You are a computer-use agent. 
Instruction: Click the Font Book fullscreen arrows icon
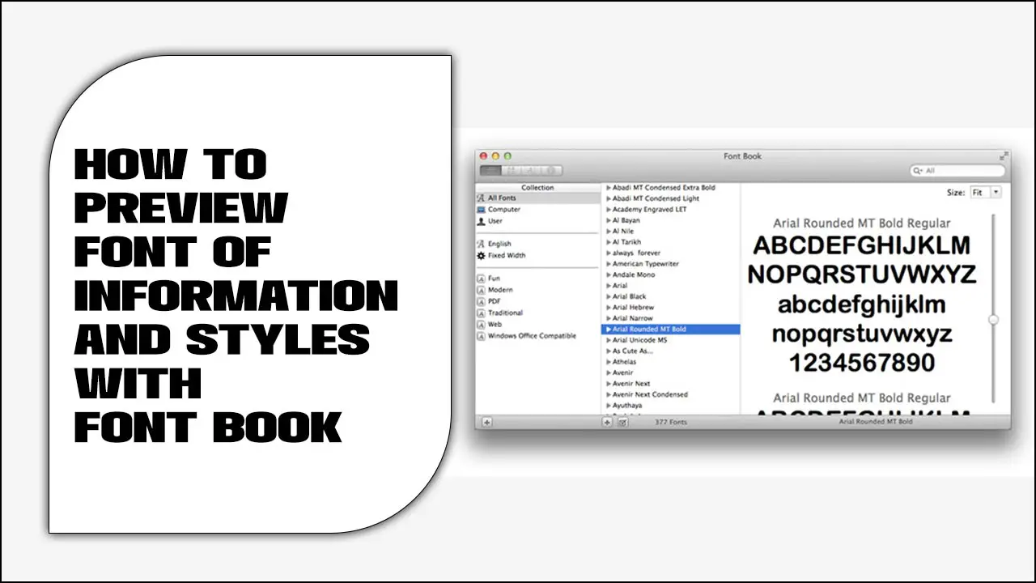tap(1004, 155)
